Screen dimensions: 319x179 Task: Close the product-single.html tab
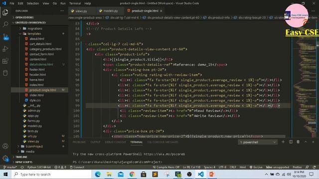coord(161,11)
